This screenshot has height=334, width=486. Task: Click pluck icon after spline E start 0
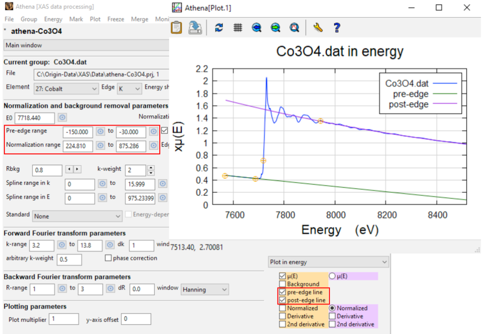(102, 198)
